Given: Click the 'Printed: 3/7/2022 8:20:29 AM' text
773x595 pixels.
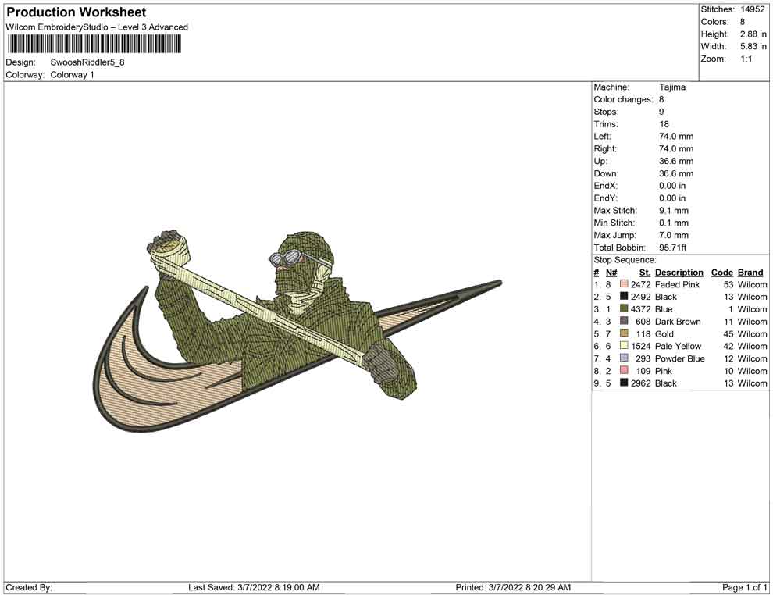Looking at the screenshot, I should (x=513, y=587).
